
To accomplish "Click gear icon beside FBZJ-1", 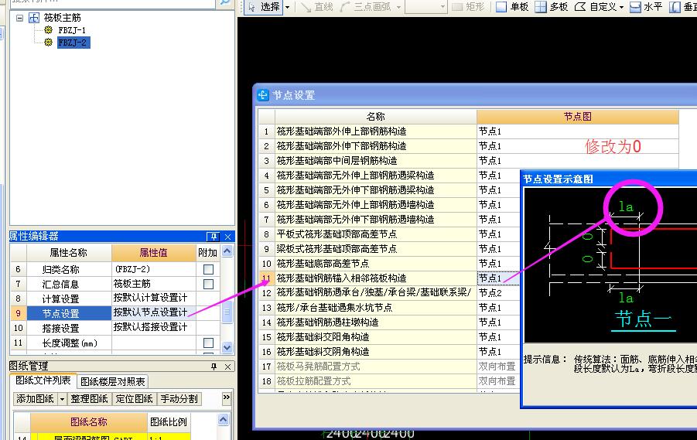I will pyautogui.click(x=49, y=30).
